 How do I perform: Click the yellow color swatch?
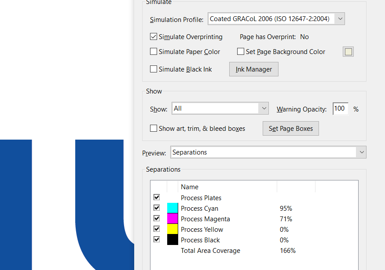pyautogui.click(x=172, y=229)
